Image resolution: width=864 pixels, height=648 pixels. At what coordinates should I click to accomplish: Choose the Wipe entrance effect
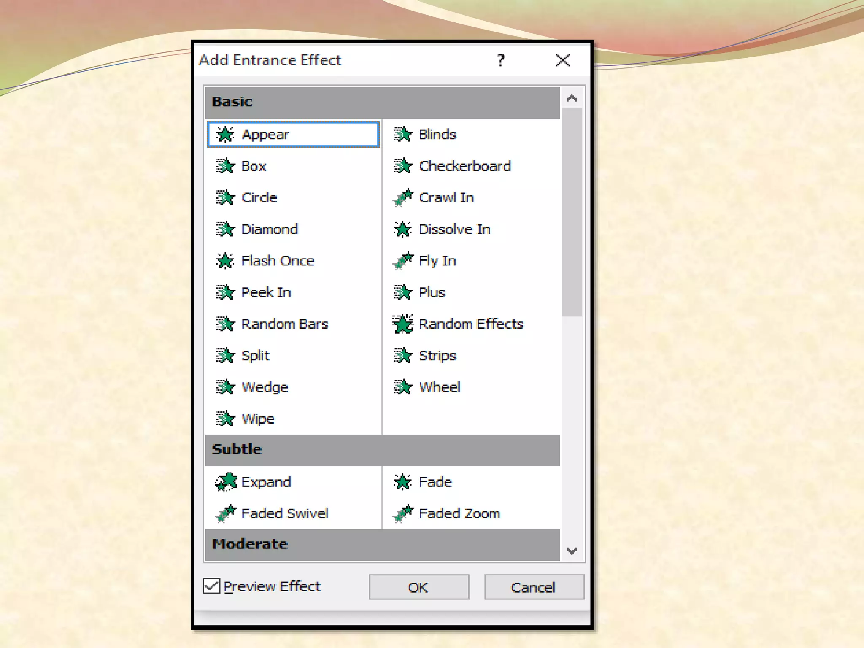(x=258, y=419)
